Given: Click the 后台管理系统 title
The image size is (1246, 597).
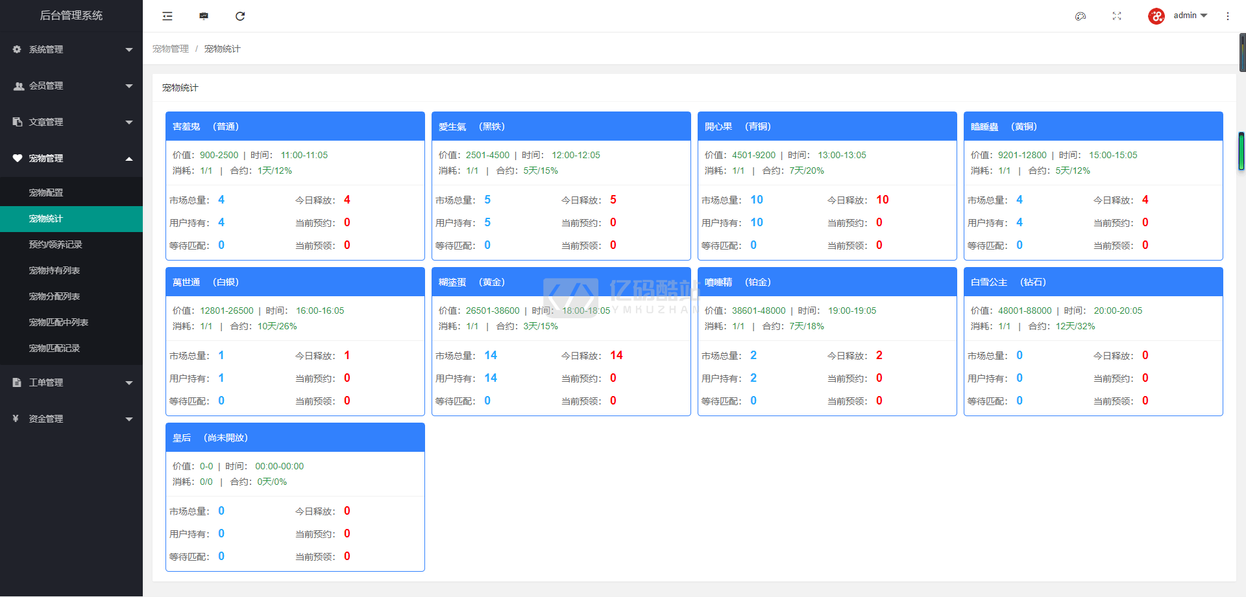Looking at the screenshot, I should [x=71, y=16].
